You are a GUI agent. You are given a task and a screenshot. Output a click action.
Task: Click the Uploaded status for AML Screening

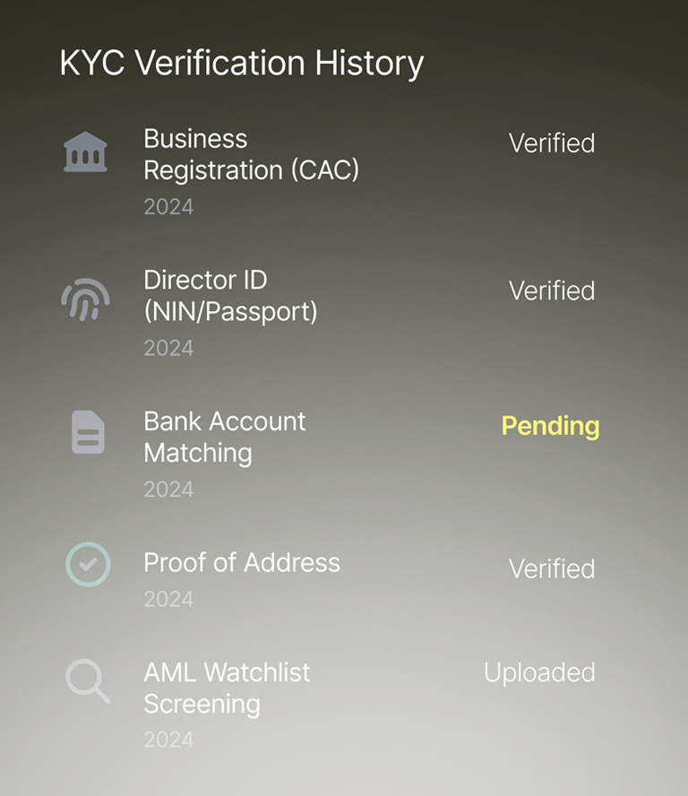[x=539, y=673]
